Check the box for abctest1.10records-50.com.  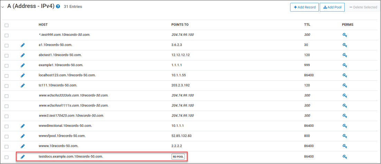(7, 55)
